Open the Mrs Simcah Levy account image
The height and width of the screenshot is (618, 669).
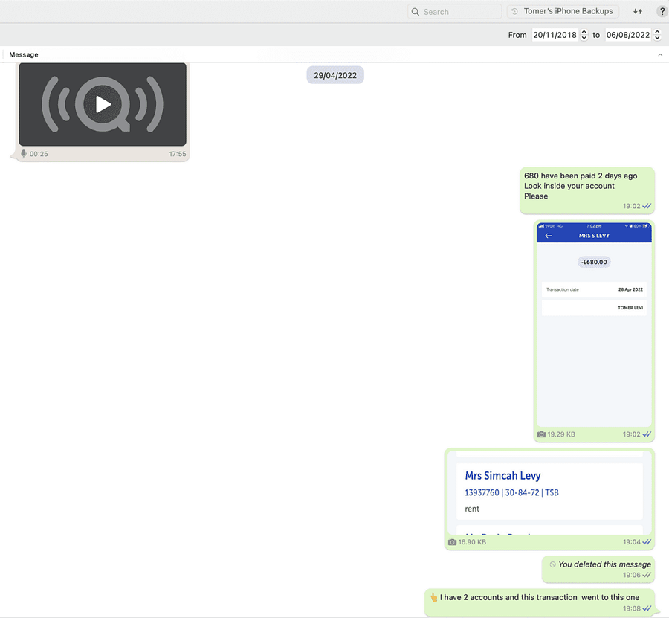point(549,493)
